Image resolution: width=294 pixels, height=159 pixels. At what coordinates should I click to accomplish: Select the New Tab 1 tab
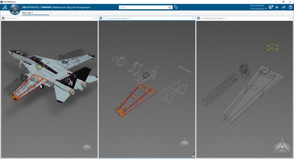28,13
